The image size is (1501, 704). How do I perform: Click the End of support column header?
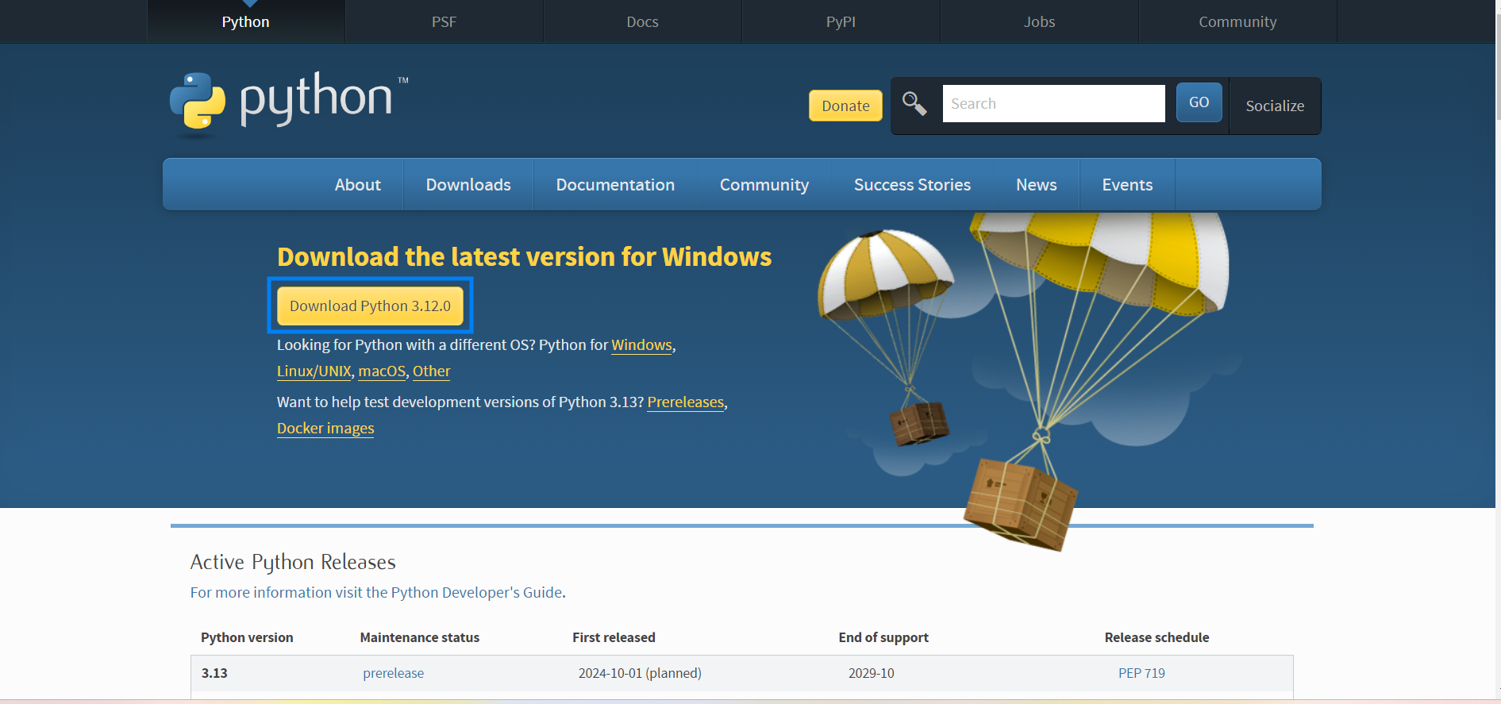pos(883,637)
